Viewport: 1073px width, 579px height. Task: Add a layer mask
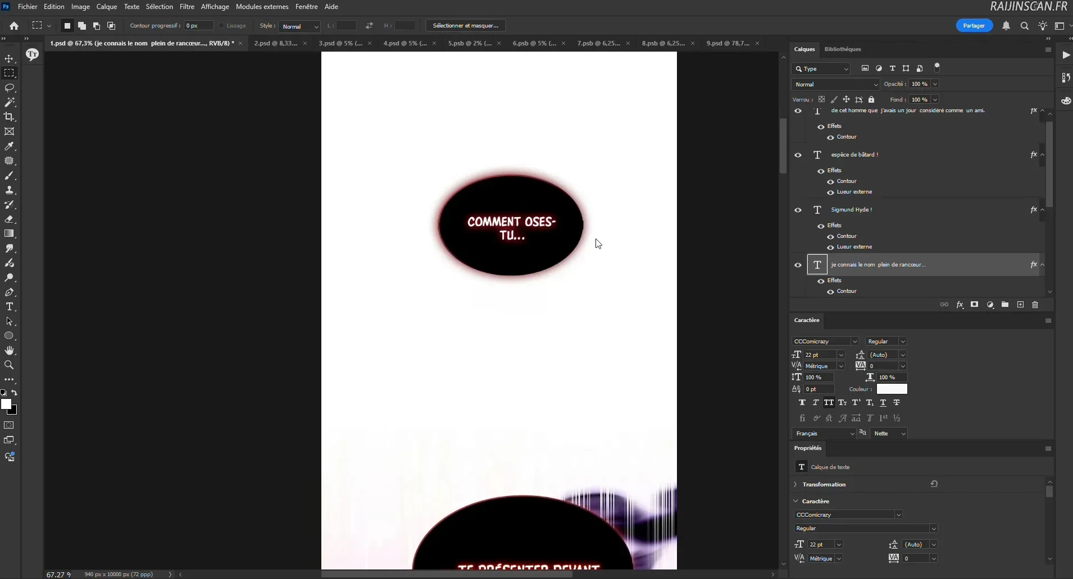coord(975,305)
